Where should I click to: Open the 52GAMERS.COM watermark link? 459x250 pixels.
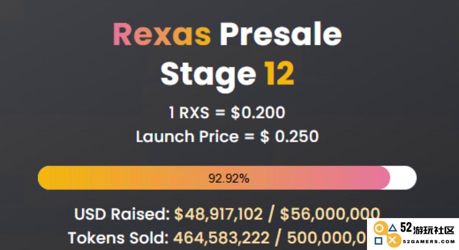[429, 241]
